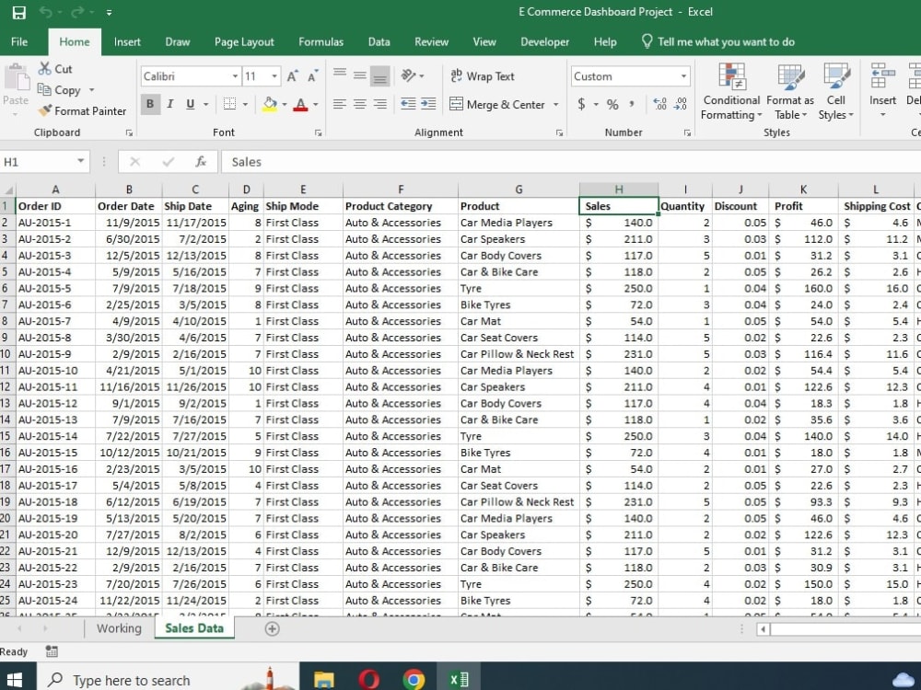Image resolution: width=921 pixels, height=690 pixels.
Task: Click the Cut button
Action: click(x=54, y=69)
